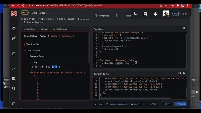The height and width of the screenshot is (113, 201).
Task: Click 'Exit Code: 1' status text
Action: 68,36
